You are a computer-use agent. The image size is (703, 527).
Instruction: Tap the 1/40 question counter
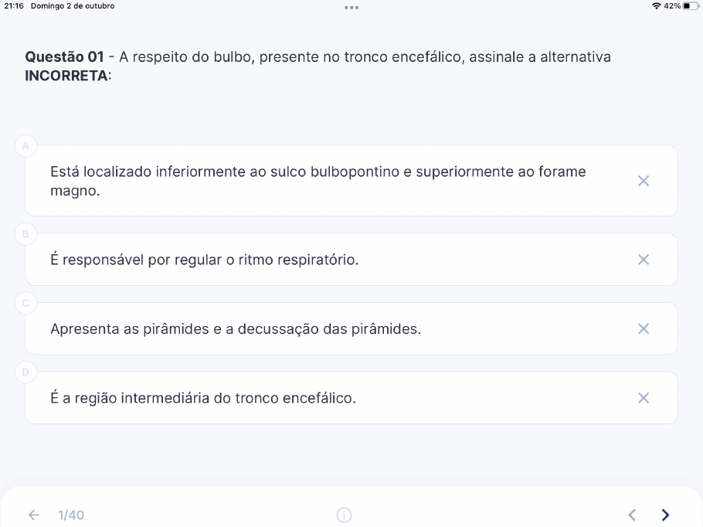point(71,515)
